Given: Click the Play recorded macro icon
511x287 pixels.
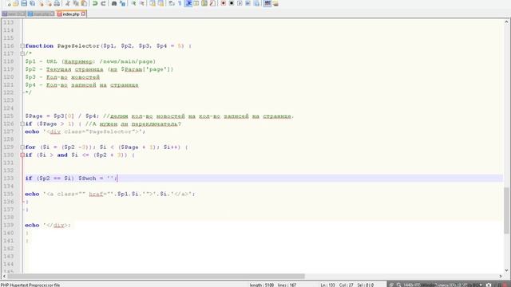Looking at the screenshot, I should coord(240,3).
